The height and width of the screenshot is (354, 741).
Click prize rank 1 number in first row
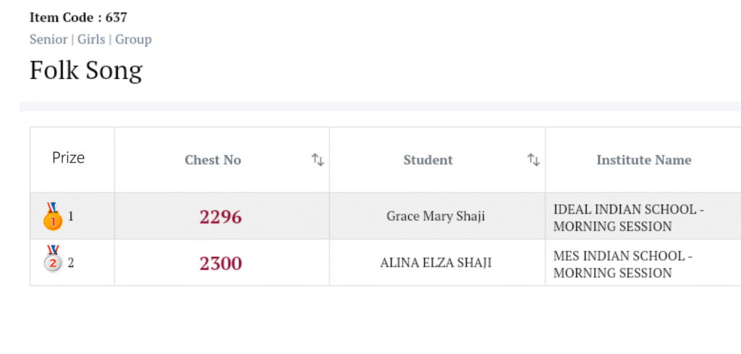coord(71,216)
